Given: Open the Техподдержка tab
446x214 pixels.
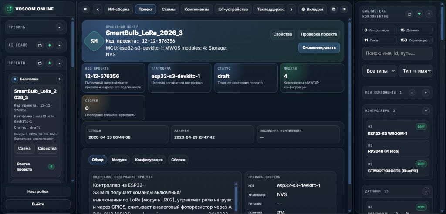Looking at the screenshot, I should coord(269,10).
